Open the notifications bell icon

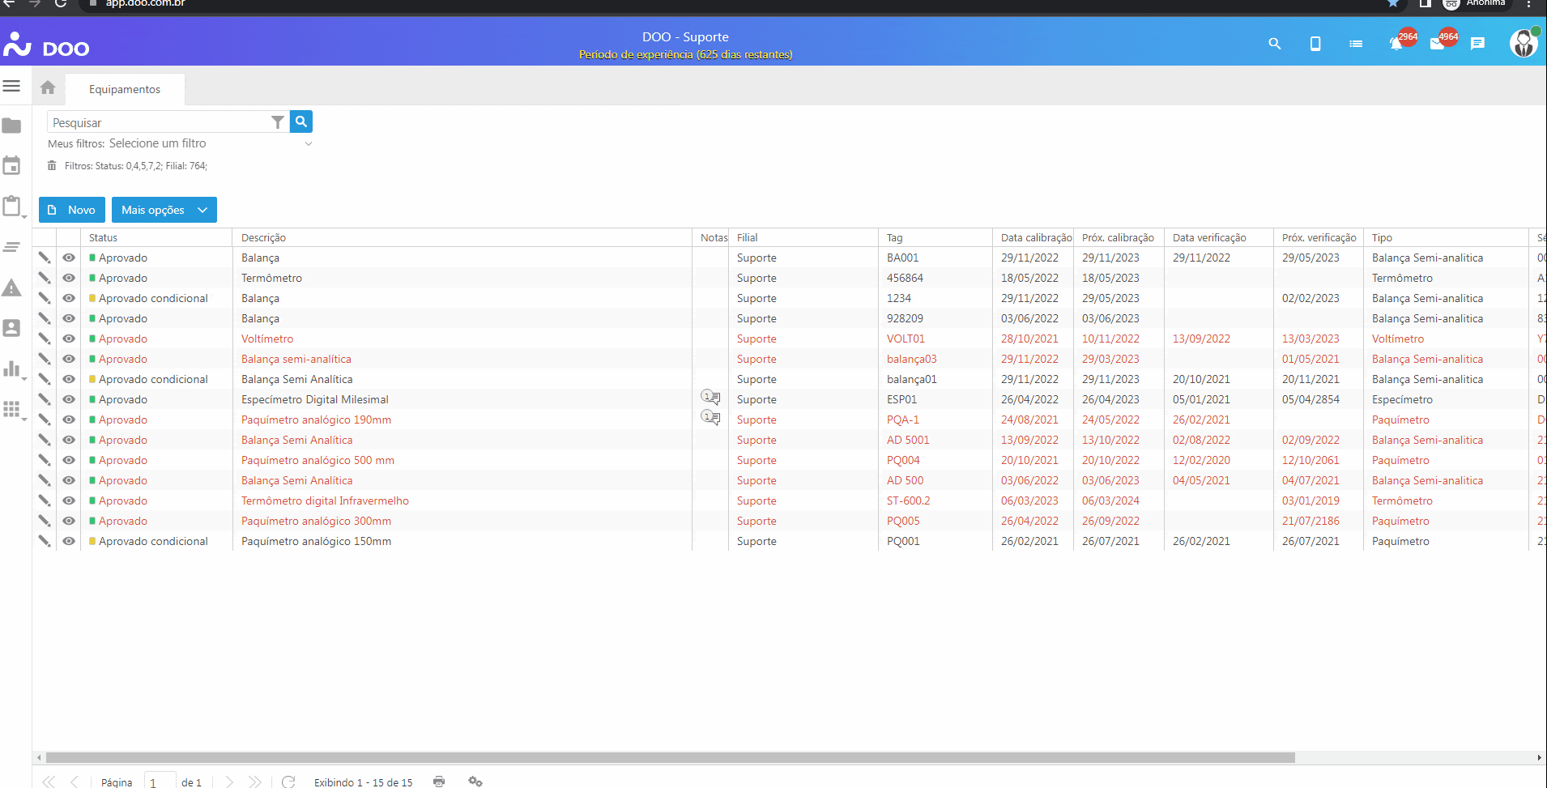pyautogui.click(x=1396, y=44)
